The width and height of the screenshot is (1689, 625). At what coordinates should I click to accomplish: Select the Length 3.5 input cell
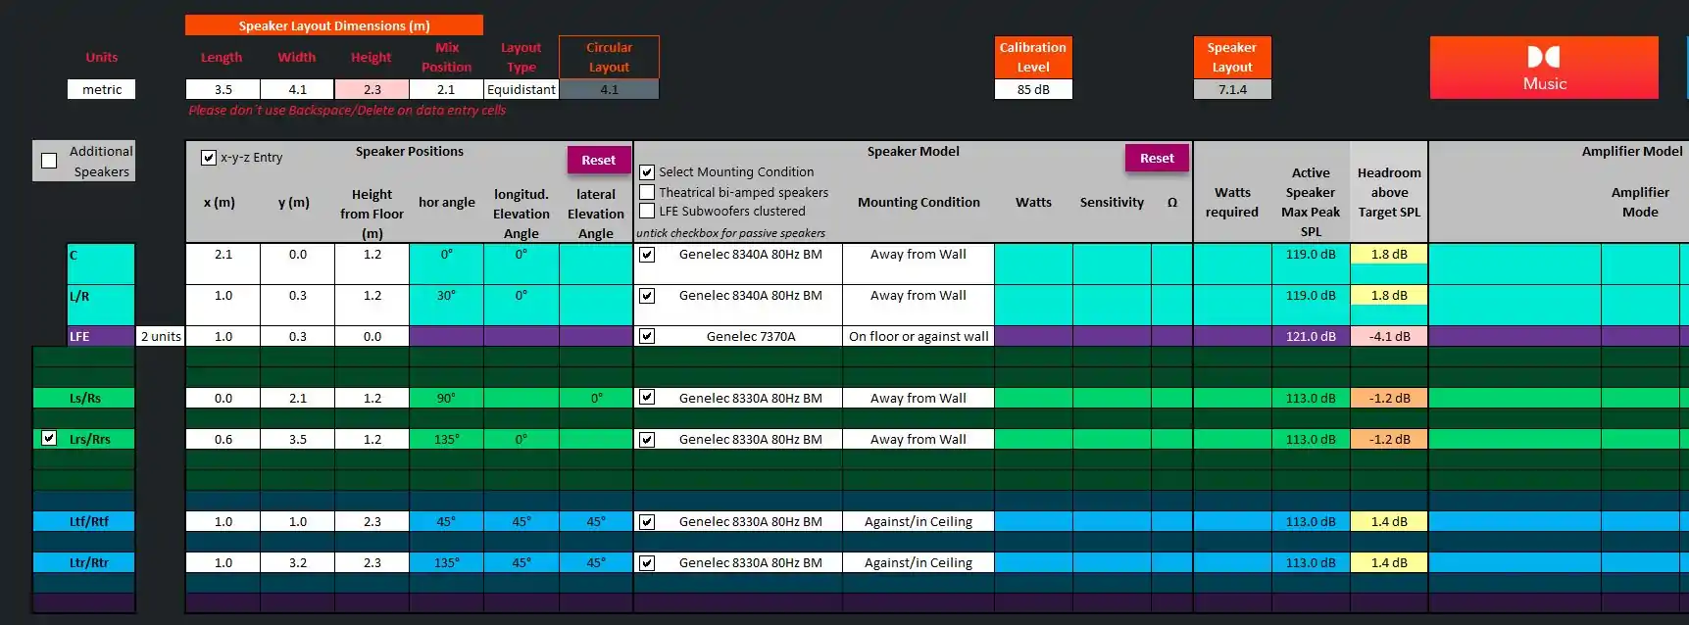(224, 89)
